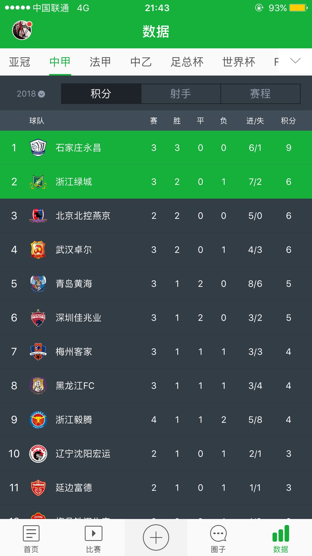Open the circles chat icon

[x=218, y=533]
